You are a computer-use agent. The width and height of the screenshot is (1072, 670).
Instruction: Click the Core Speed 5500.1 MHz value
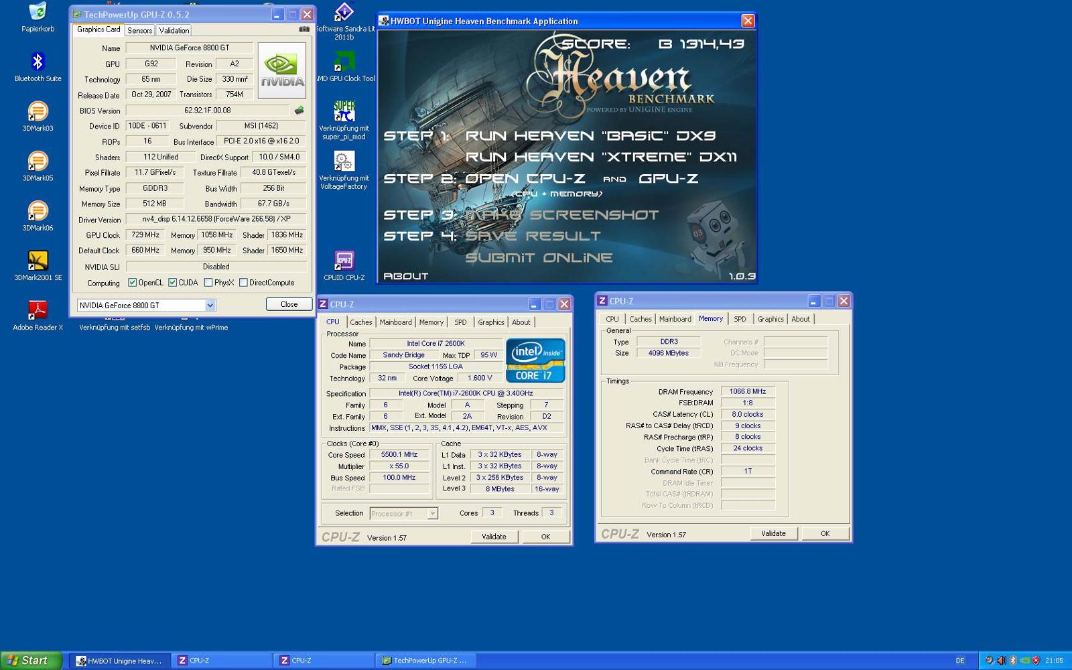coord(399,455)
